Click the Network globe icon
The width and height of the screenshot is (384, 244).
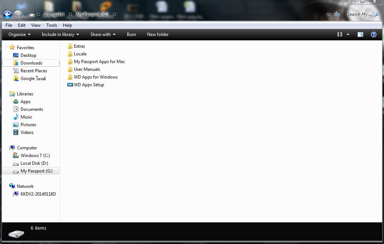coord(12,186)
